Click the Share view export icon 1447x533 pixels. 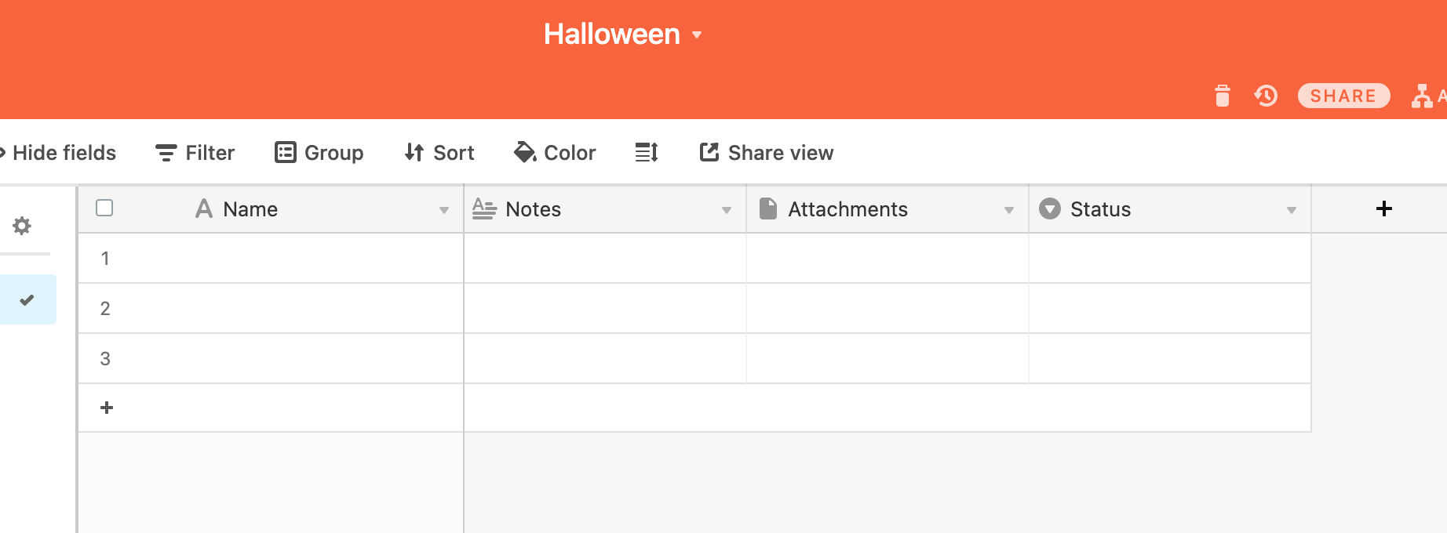(709, 152)
